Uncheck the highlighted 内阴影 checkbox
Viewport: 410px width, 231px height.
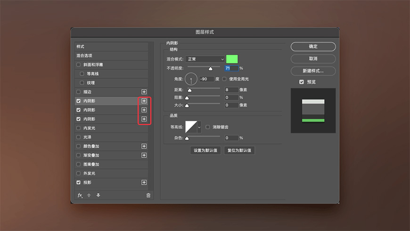[x=78, y=101]
